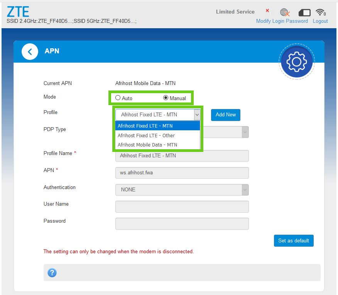Image resolution: width=338 pixels, height=295 pixels.
Task: Select the Auto mode radio button
Action: [118, 98]
